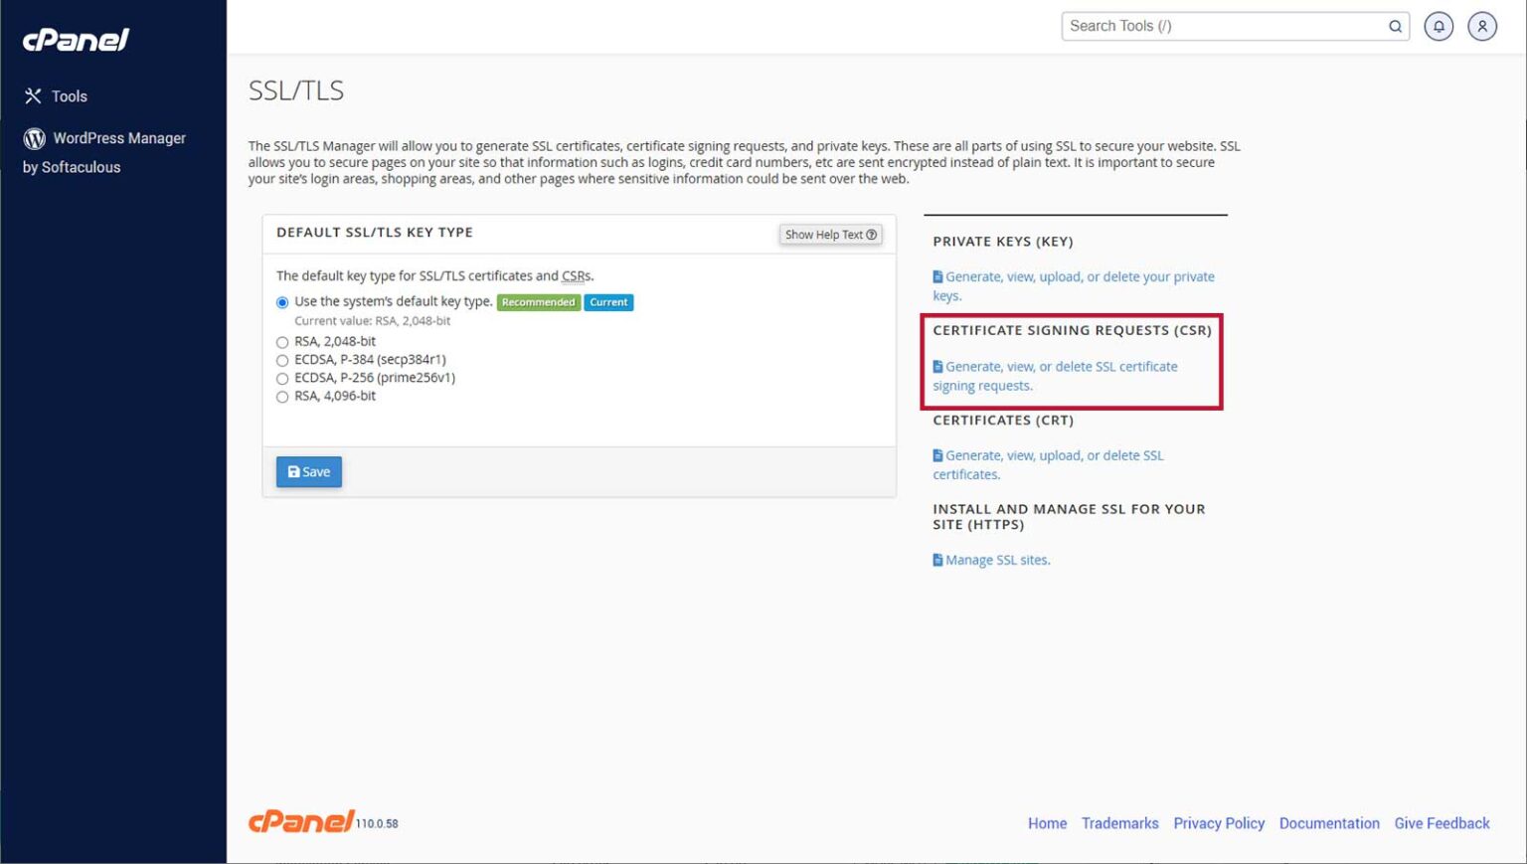Click the WordPress Manager icon

click(x=35, y=138)
